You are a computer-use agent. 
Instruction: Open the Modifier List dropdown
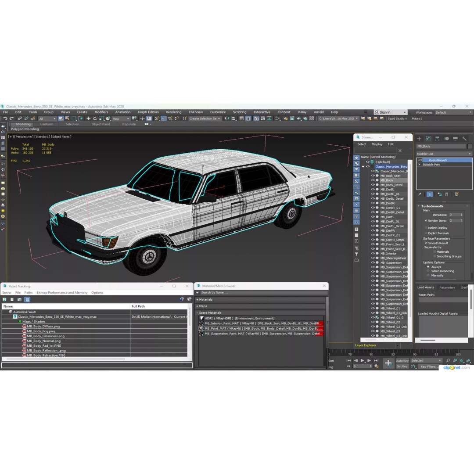tap(444, 154)
